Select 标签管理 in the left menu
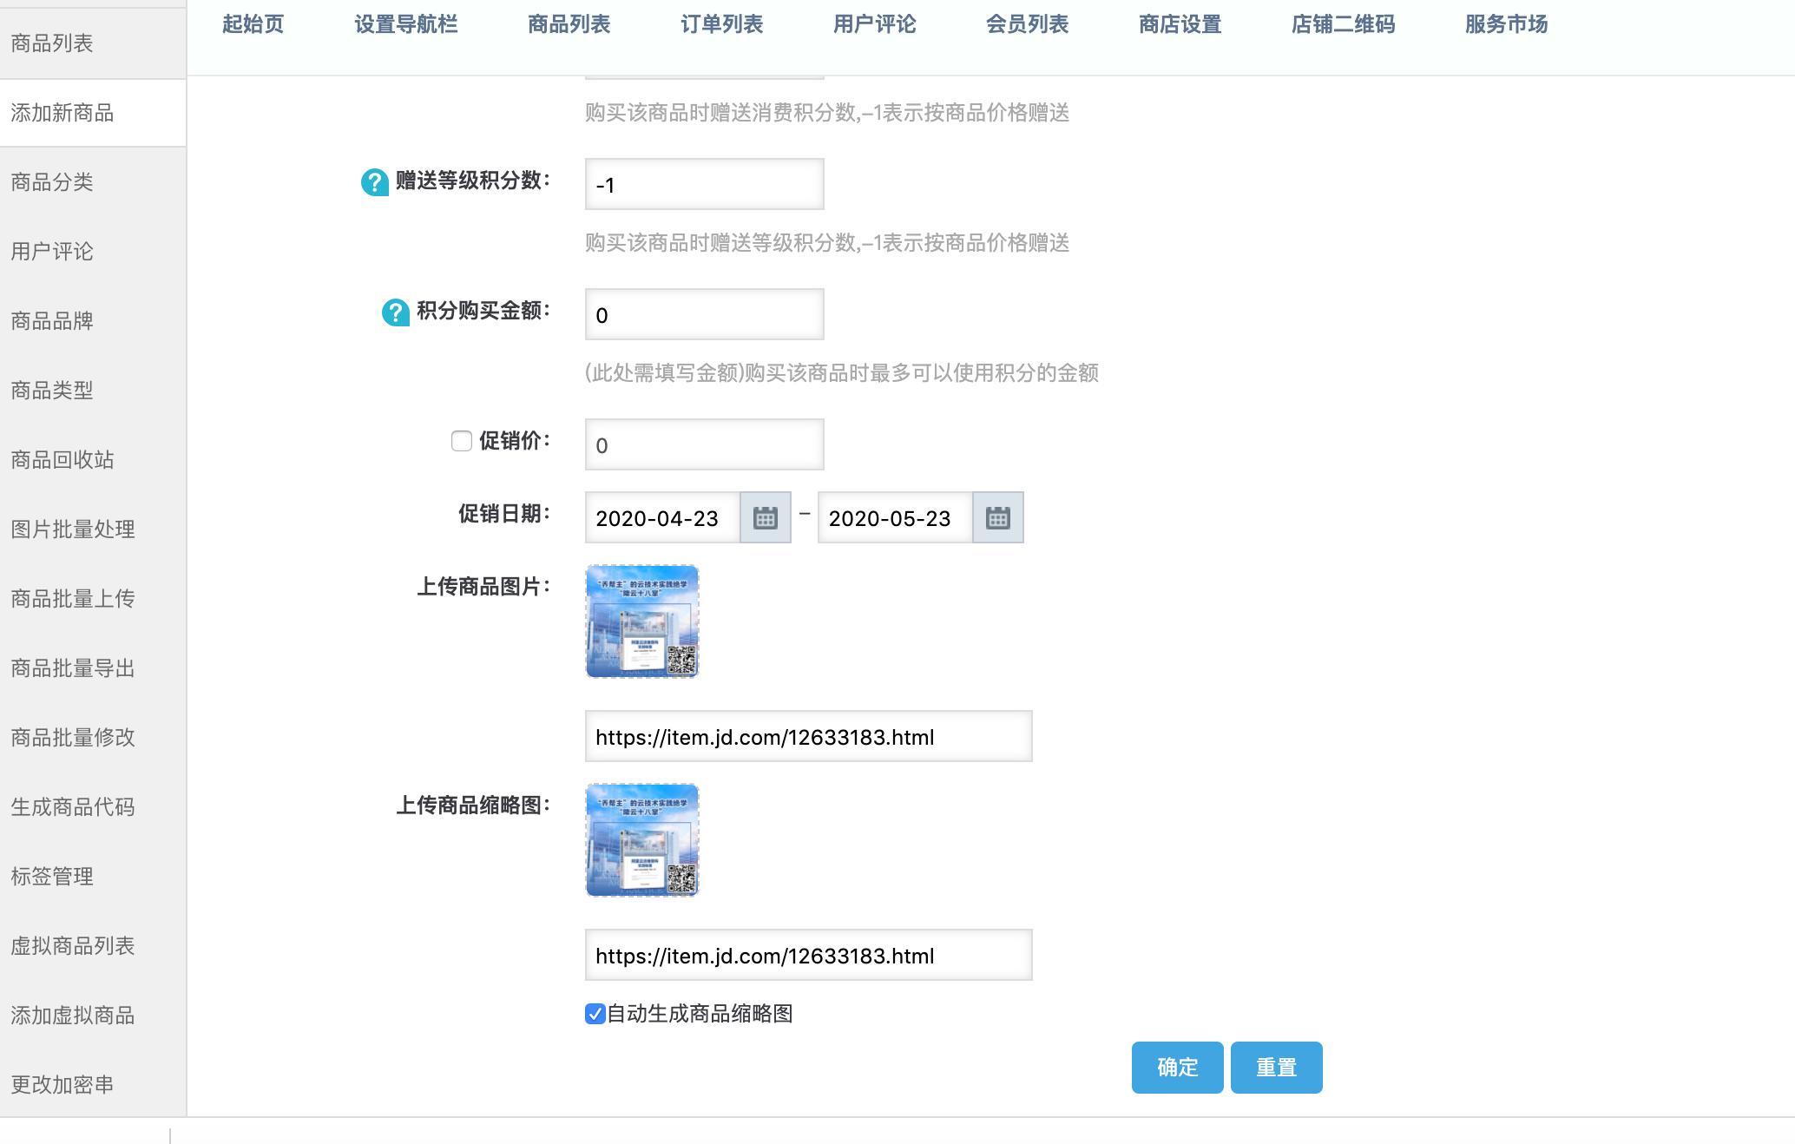This screenshot has width=1795, height=1144. pyautogui.click(x=52, y=876)
